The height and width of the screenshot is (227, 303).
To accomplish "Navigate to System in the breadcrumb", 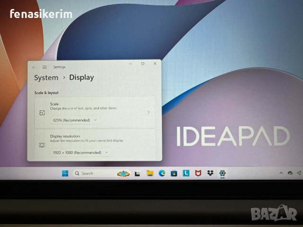I will [x=46, y=78].
